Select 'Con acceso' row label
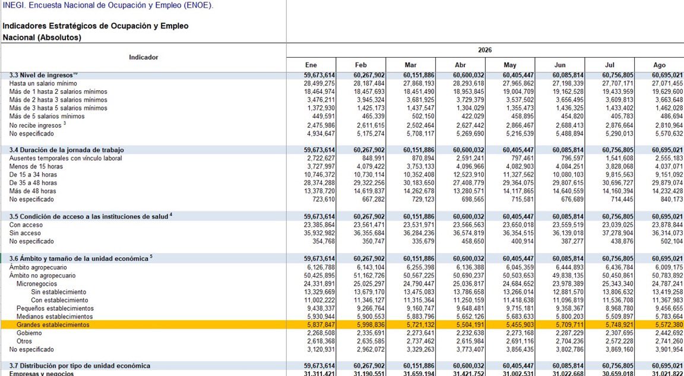This screenshot has height=376, width=684. (25, 225)
